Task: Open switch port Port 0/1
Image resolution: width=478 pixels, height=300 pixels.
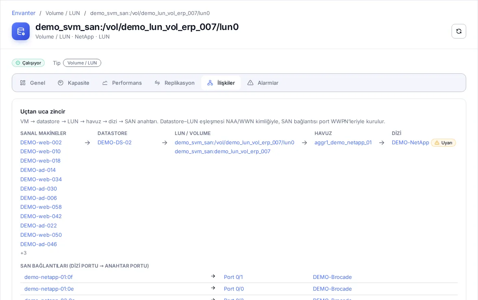Action: 233,277
